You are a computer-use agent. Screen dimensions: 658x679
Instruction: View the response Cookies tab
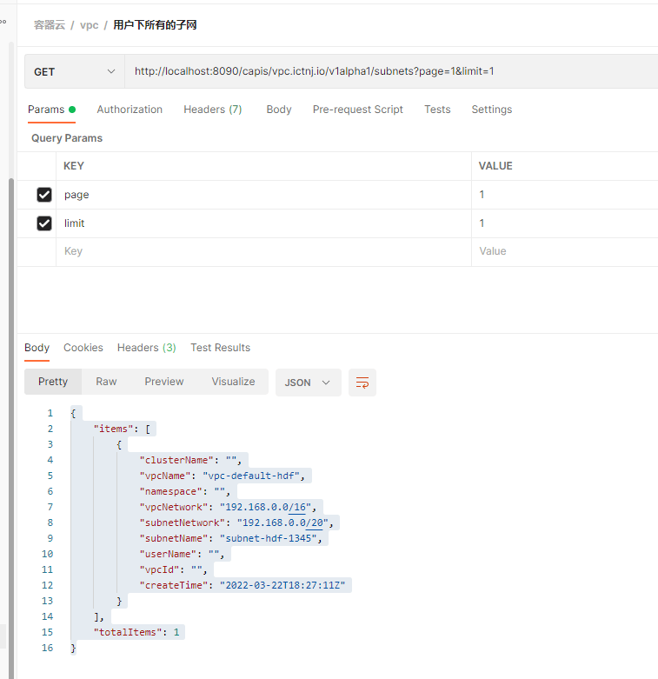tap(83, 348)
